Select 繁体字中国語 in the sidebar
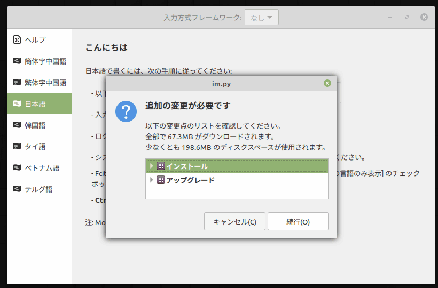Viewport: 438px width, 288px height. [40, 82]
